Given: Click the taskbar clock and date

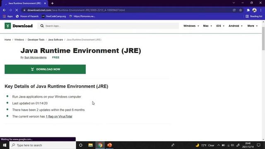Looking at the screenshot, I should [248, 145].
